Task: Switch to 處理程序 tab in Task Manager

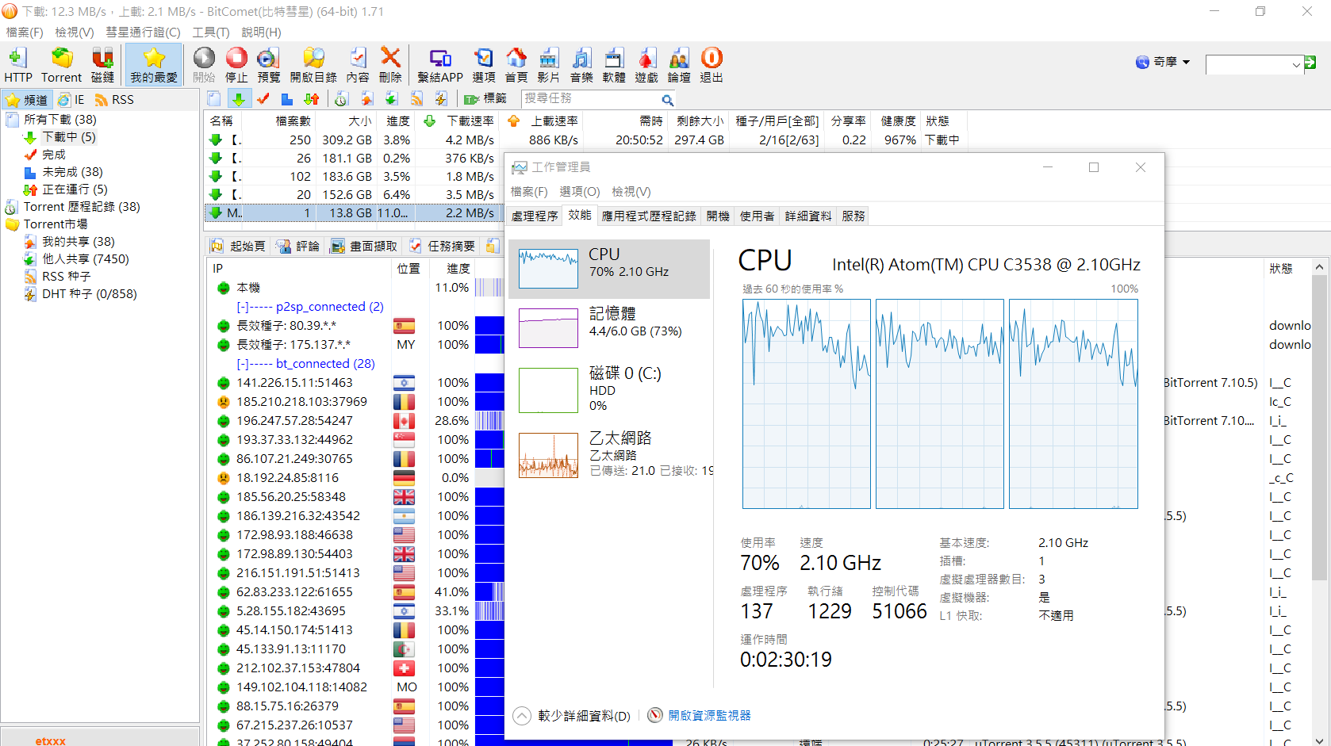Action: 535,216
